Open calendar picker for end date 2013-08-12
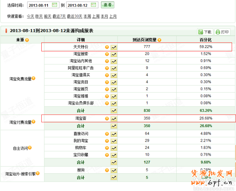The width and height of the screenshot is (236, 191). click(94, 5)
